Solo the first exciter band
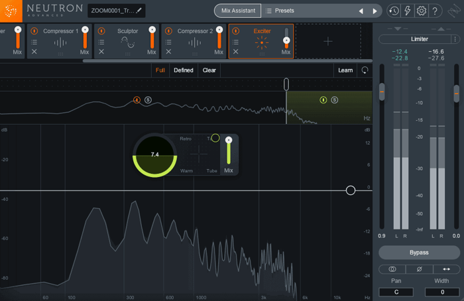Viewport: 464px width, 301px height. [x=148, y=100]
